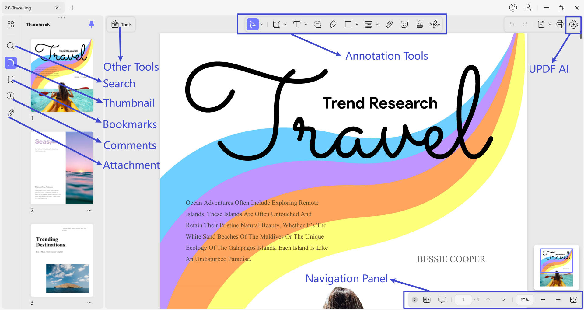The image size is (584, 310).
Task: Open the sticker tool
Action: point(404,24)
